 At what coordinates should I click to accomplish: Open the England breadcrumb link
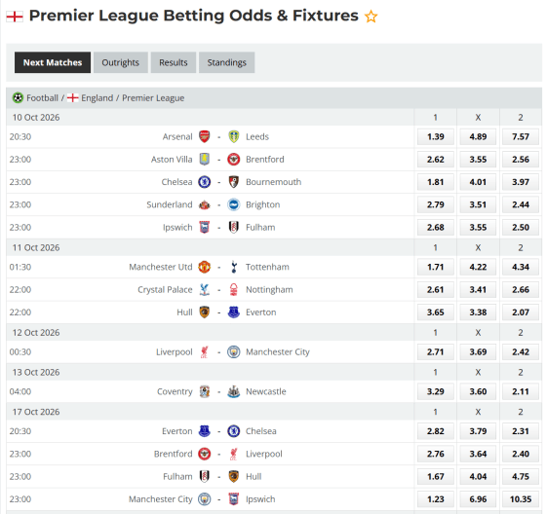[x=97, y=98]
